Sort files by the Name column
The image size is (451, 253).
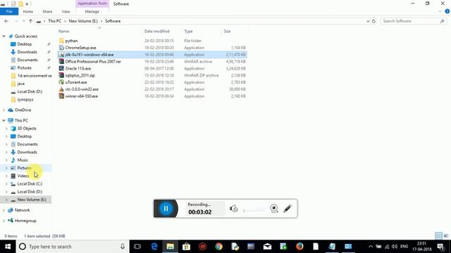[x=64, y=31]
